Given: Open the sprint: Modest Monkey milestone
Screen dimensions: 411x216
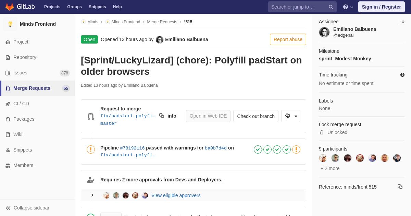Looking at the screenshot, I should pyautogui.click(x=345, y=59).
